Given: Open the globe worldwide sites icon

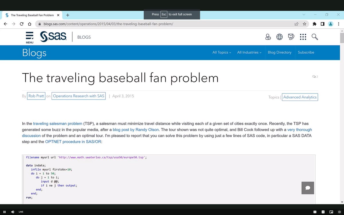Looking at the screenshot, I should [x=279, y=37].
